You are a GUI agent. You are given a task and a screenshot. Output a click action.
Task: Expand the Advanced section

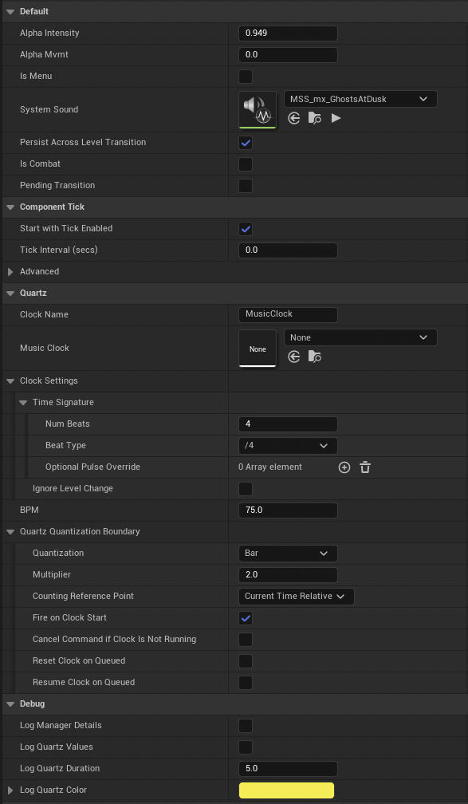point(10,272)
